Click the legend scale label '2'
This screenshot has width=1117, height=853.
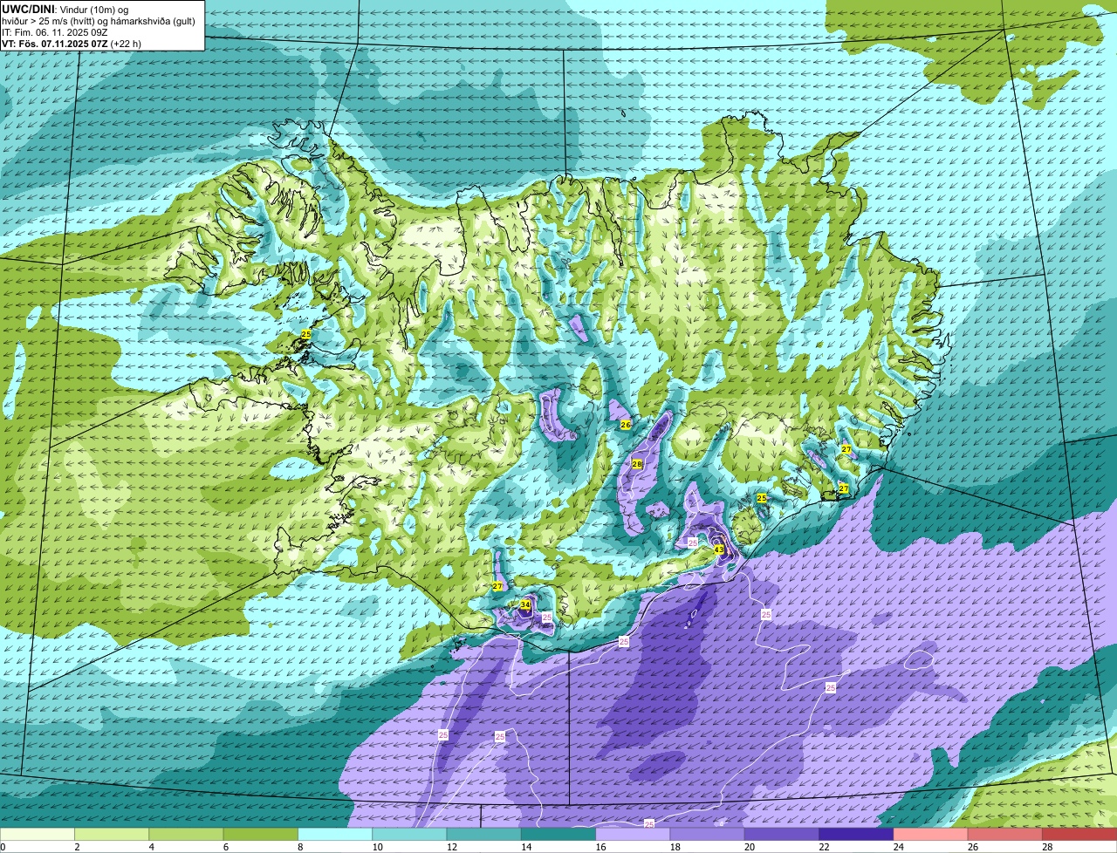point(77,846)
